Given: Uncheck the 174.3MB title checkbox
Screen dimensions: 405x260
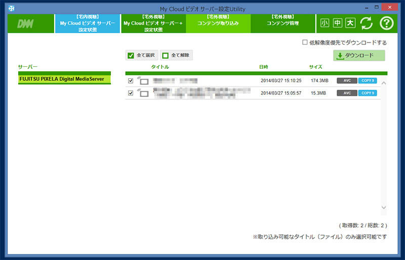Looking at the screenshot, I should pyautogui.click(x=131, y=80).
